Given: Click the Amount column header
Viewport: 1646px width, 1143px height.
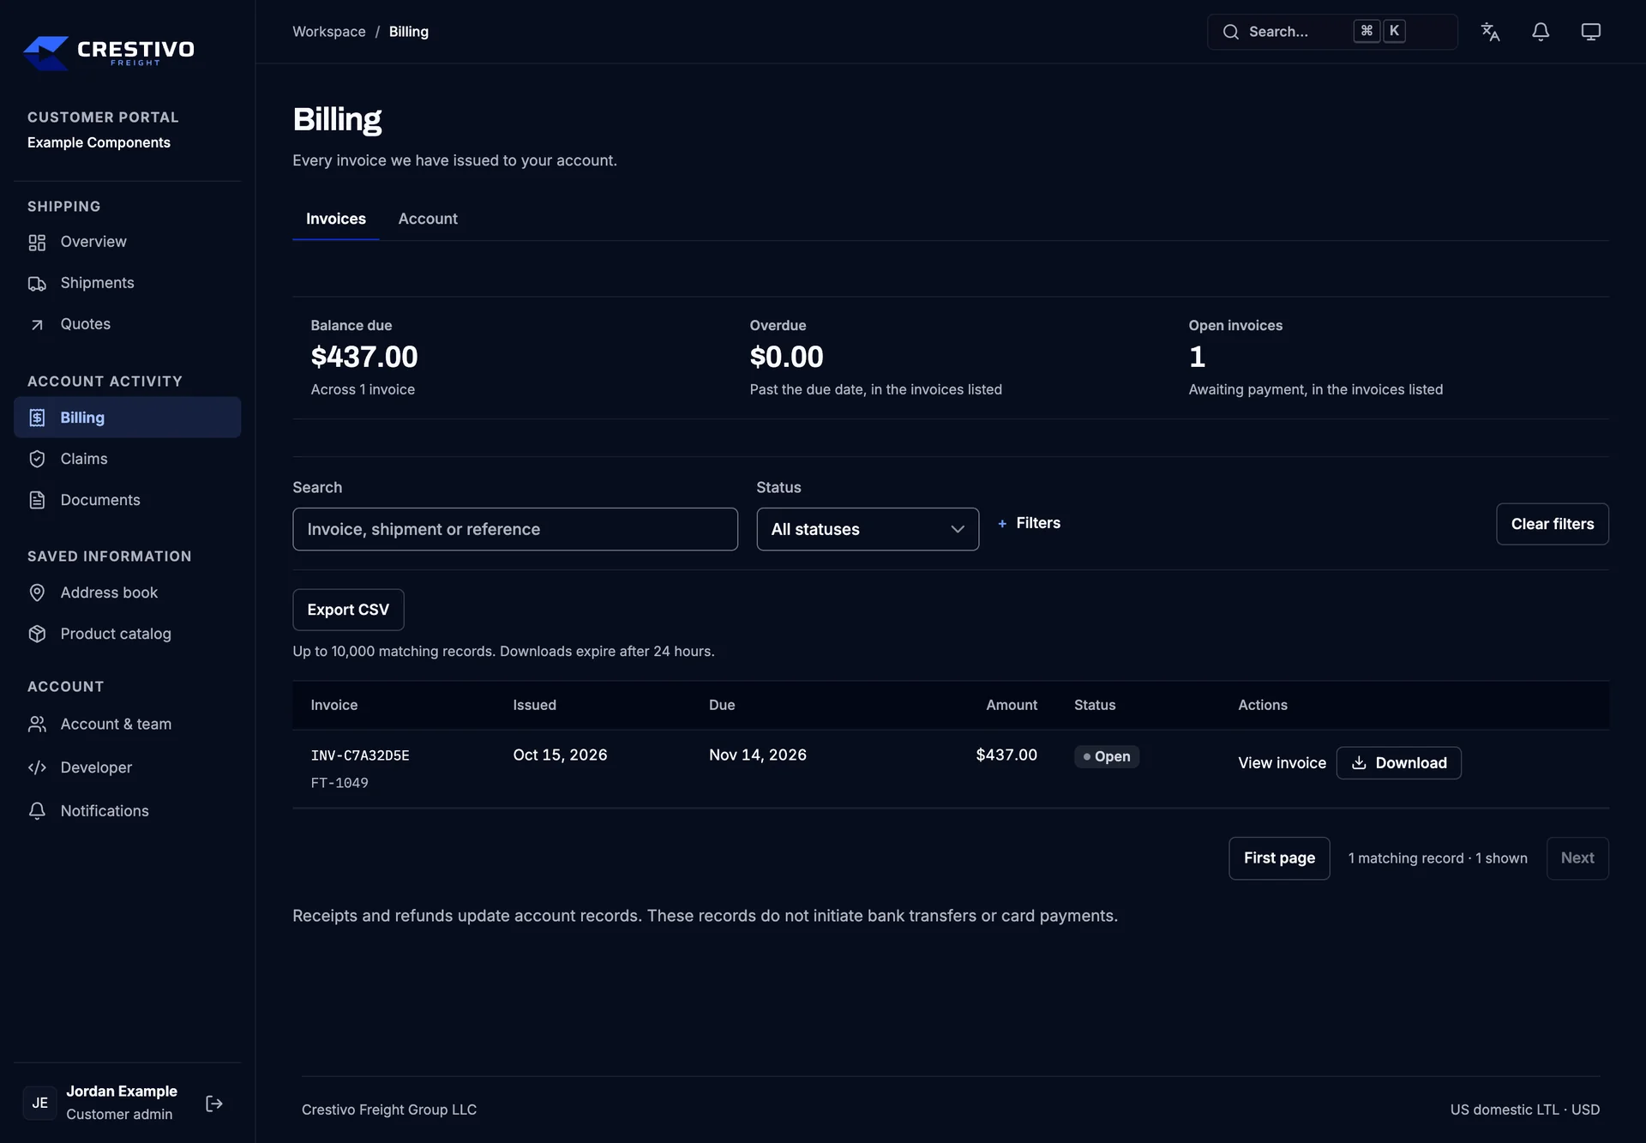Looking at the screenshot, I should coord(1012,705).
